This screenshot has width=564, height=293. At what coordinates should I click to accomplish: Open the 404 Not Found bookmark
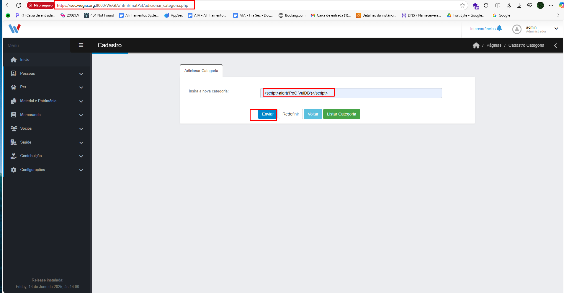tap(99, 15)
